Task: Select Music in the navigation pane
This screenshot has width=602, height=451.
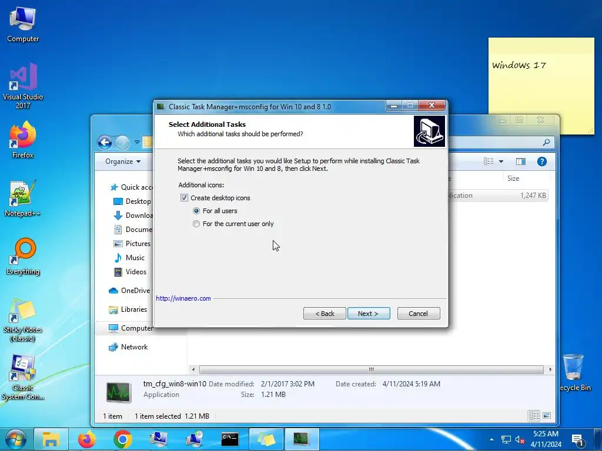Action: pos(129,258)
